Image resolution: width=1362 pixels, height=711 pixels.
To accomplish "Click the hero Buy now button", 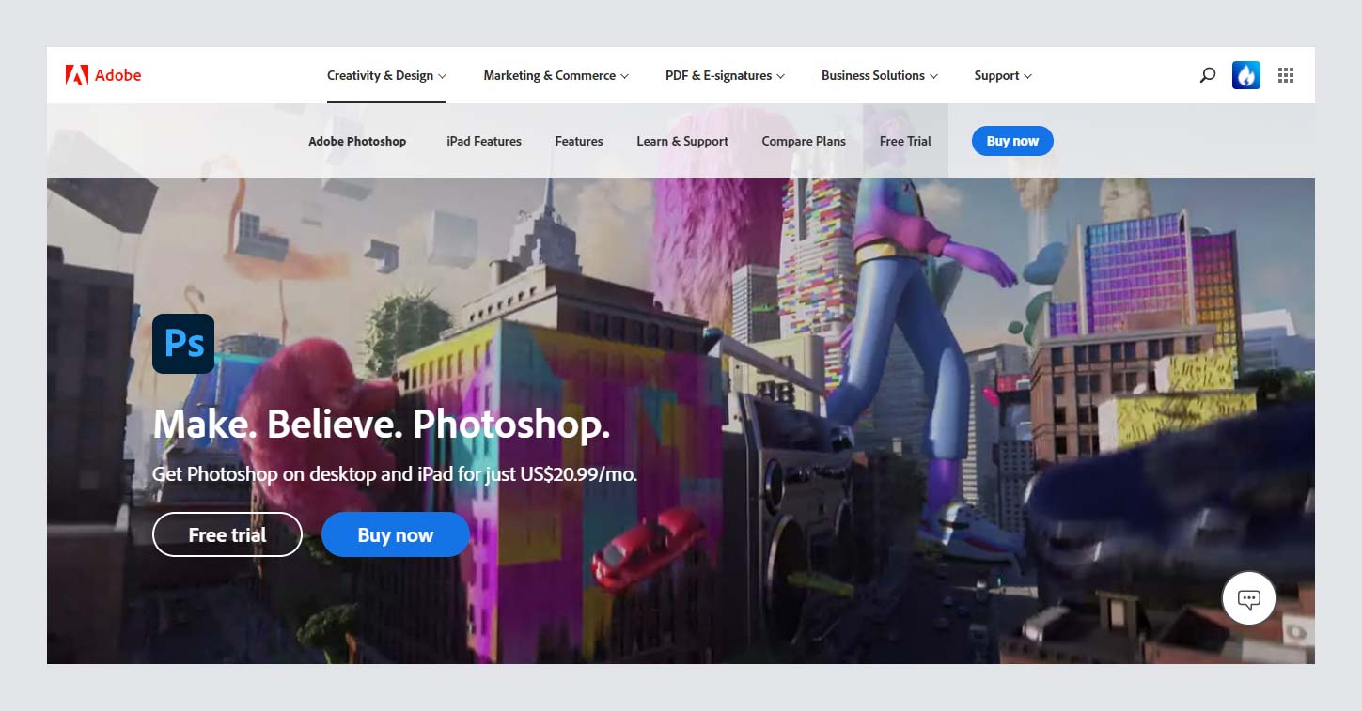I will pyautogui.click(x=396, y=534).
